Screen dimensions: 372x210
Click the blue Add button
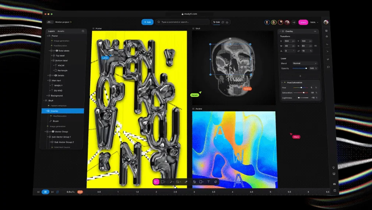click(x=147, y=22)
